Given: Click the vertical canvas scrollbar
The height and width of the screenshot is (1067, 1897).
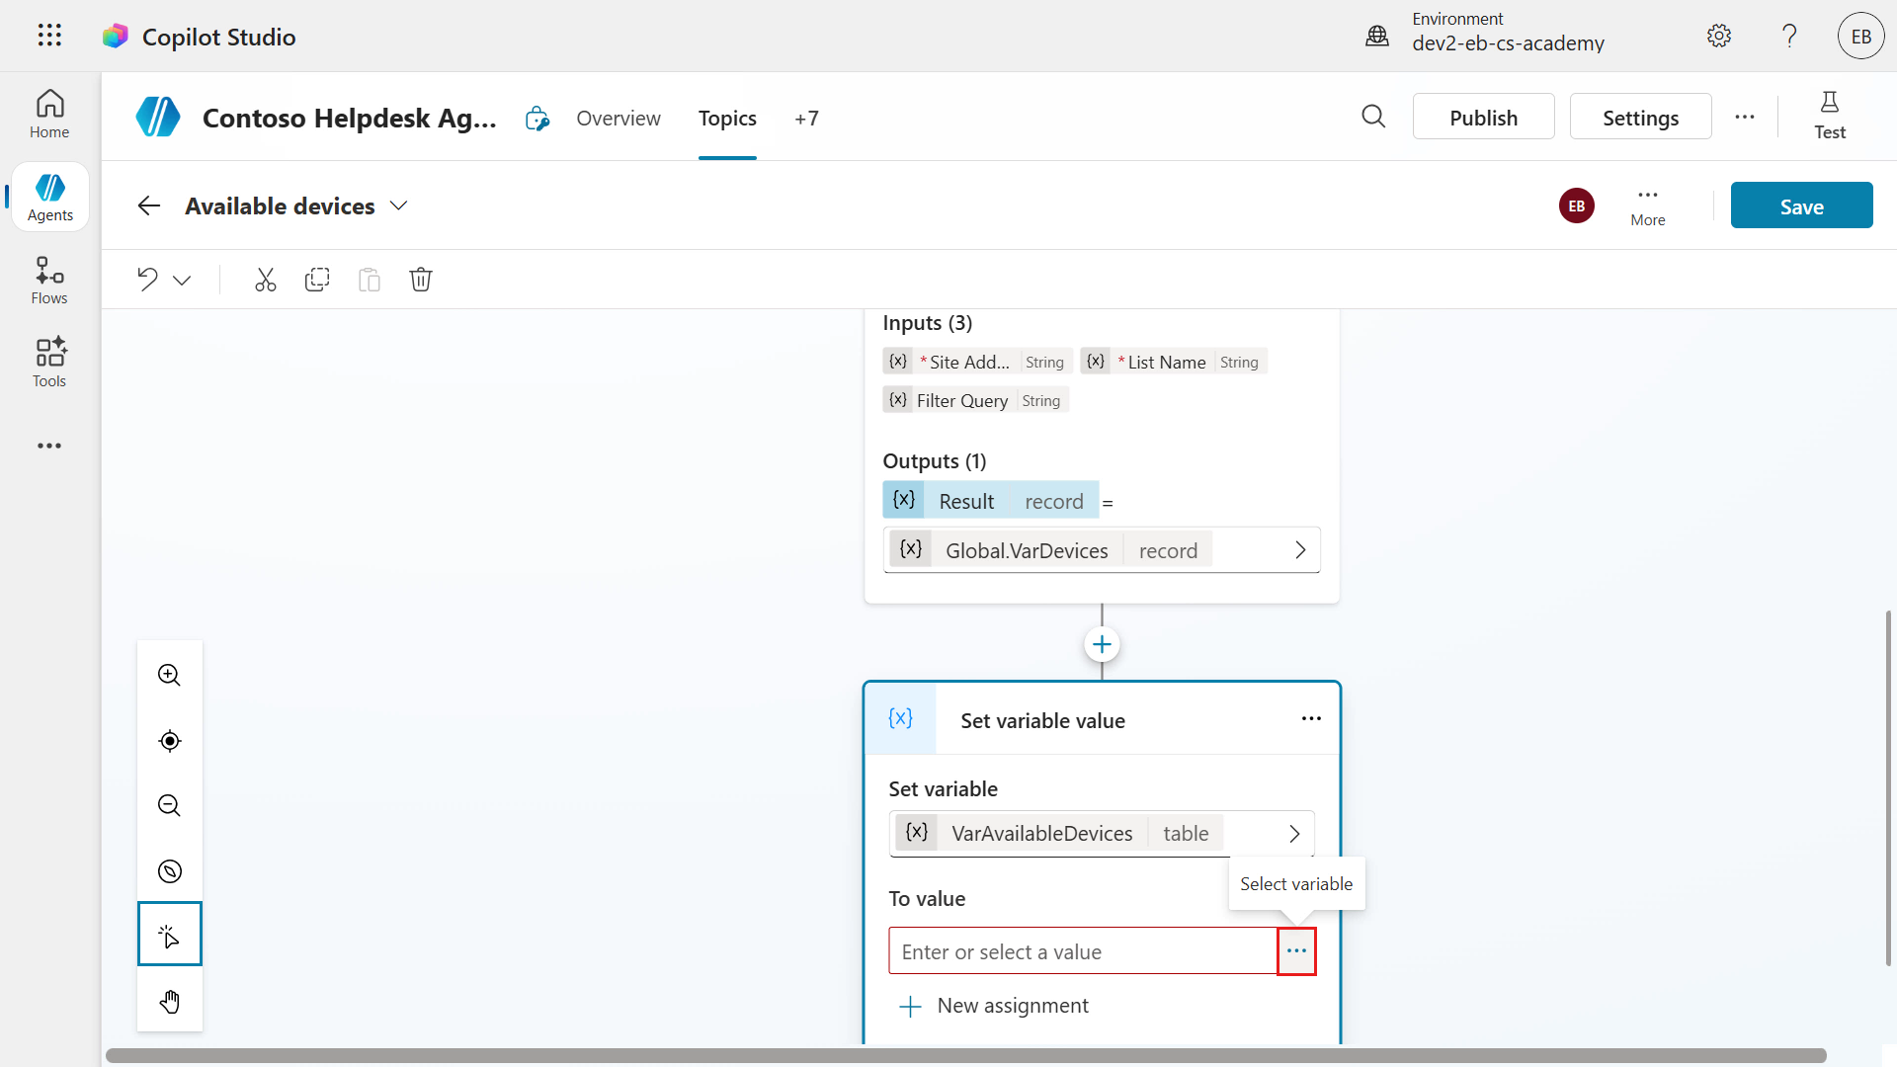Looking at the screenshot, I should [x=1887, y=787].
